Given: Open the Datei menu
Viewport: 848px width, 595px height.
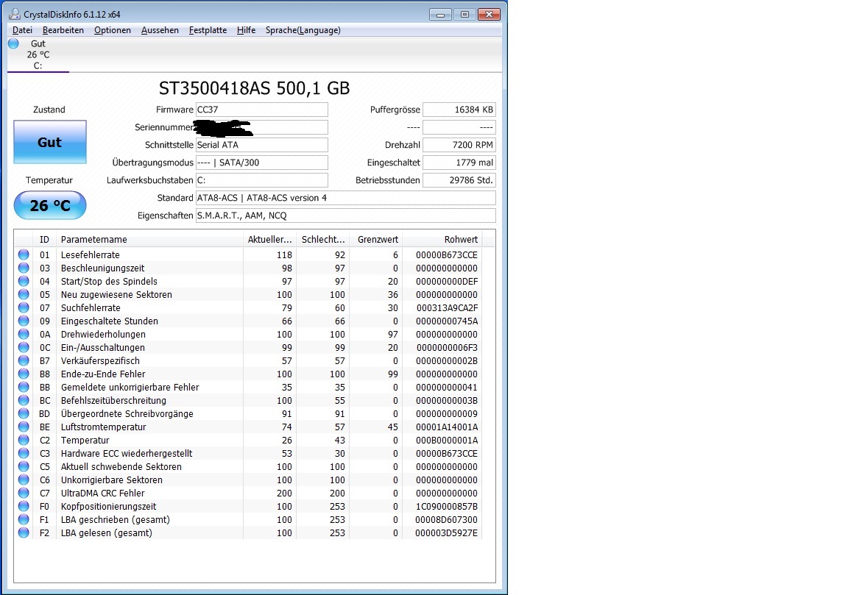Looking at the screenshot, I should (x=22, y=30).
